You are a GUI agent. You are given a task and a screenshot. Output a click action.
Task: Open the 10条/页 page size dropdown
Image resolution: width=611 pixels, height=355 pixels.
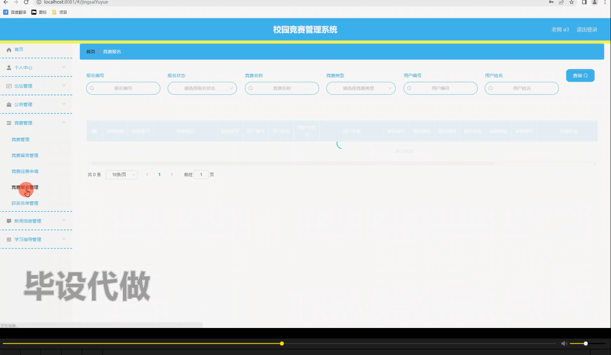(x=121, y=174)
